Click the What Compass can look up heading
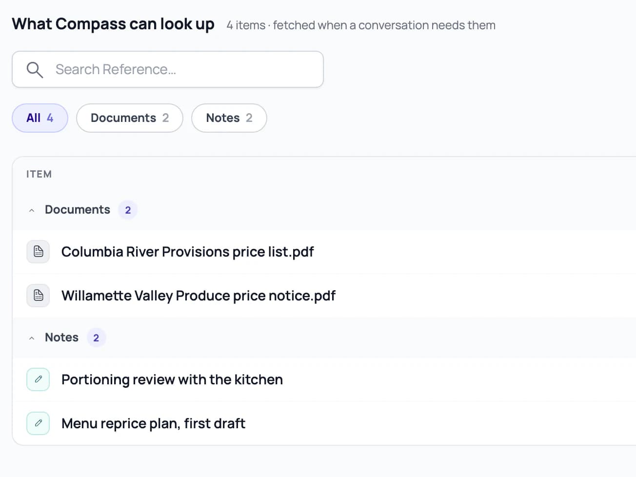 pos(113,24)
